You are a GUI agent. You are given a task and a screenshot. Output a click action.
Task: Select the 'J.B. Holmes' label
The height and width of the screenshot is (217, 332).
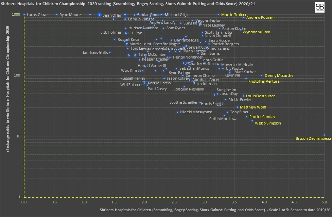[x=111, y=32]
